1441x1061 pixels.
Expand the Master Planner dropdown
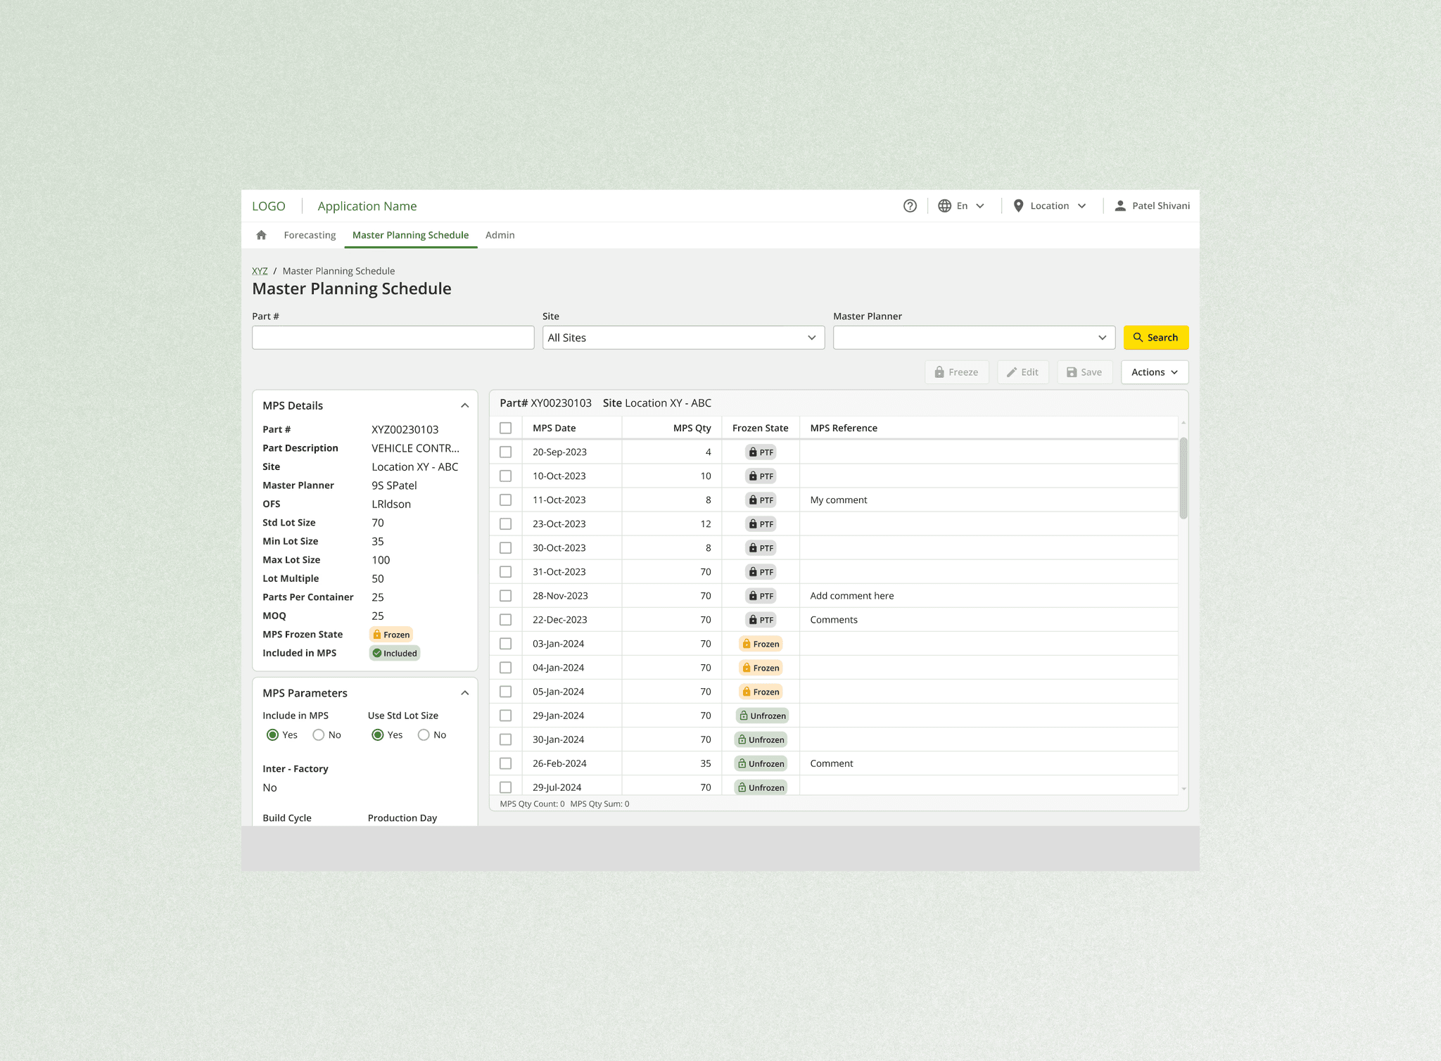[x=973, y=338]
